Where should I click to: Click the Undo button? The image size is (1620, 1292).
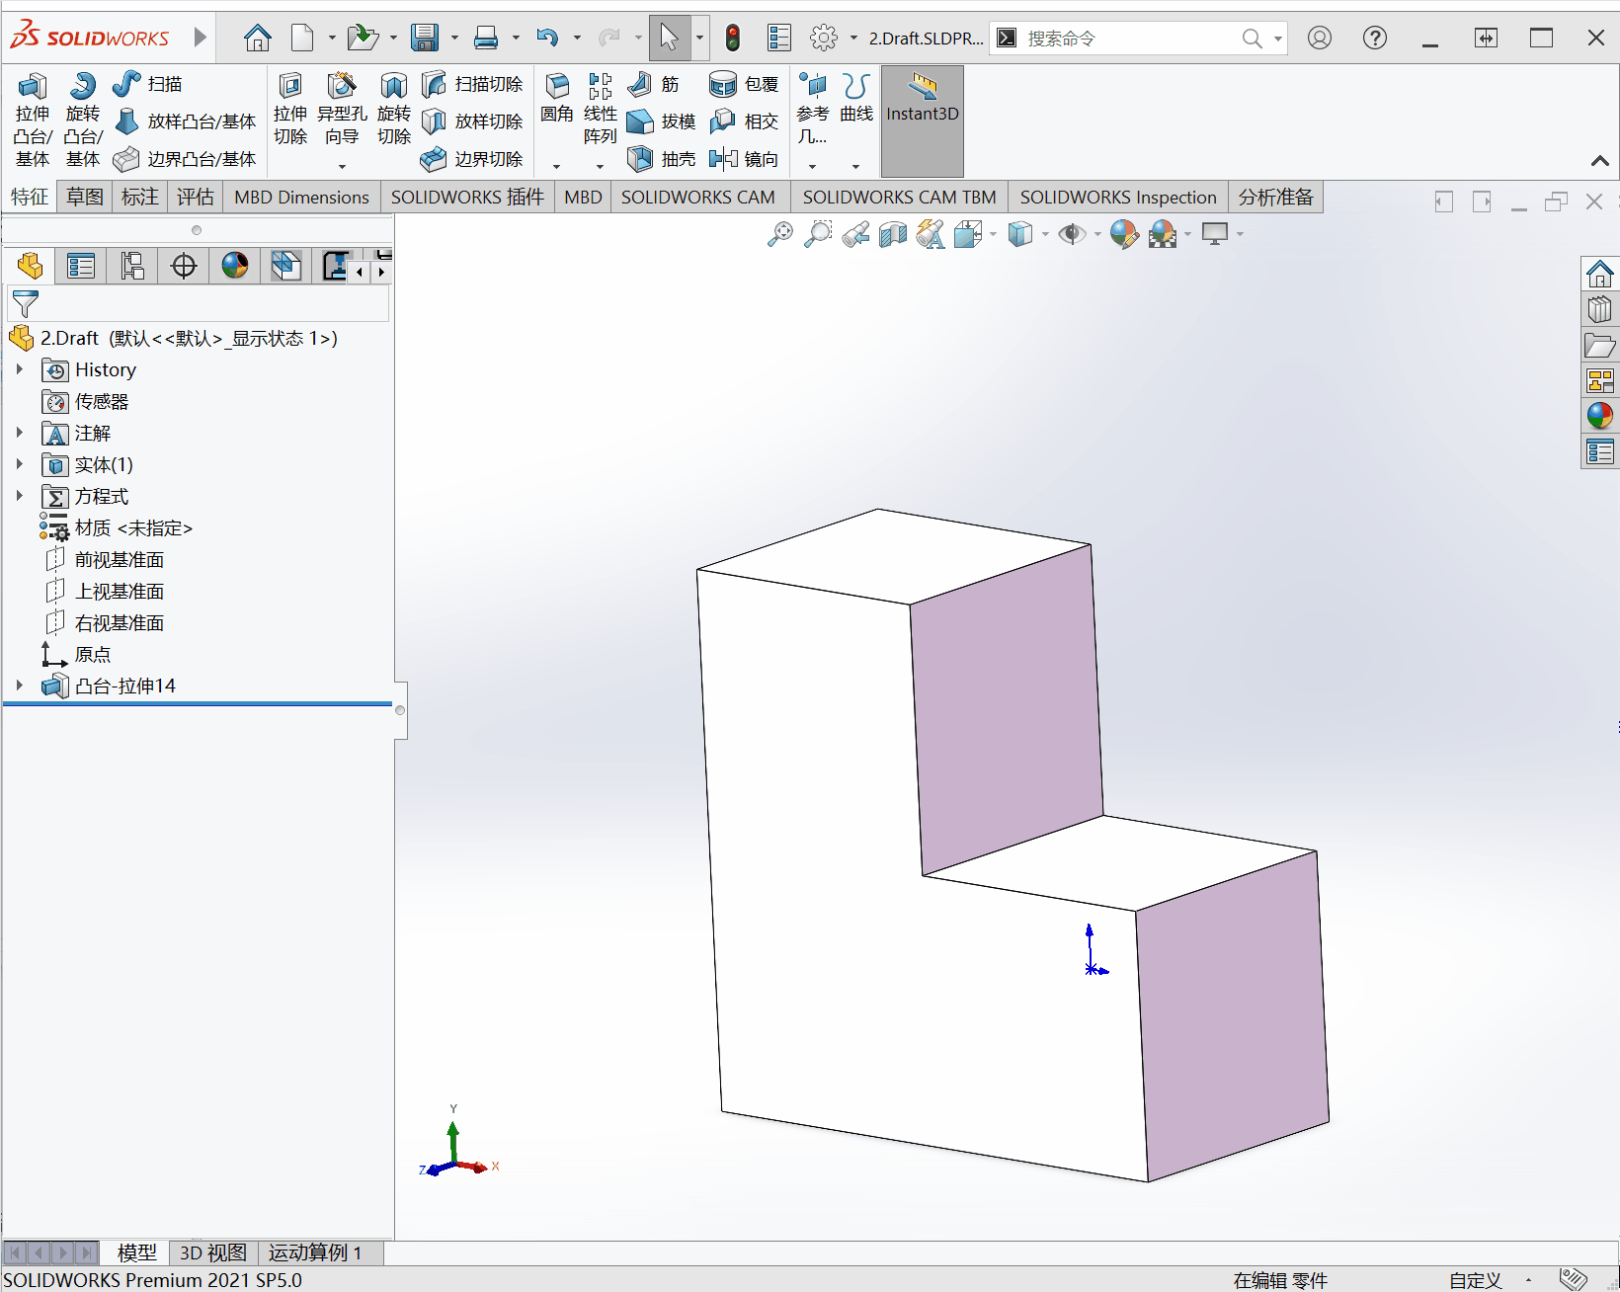click(547, 38)
